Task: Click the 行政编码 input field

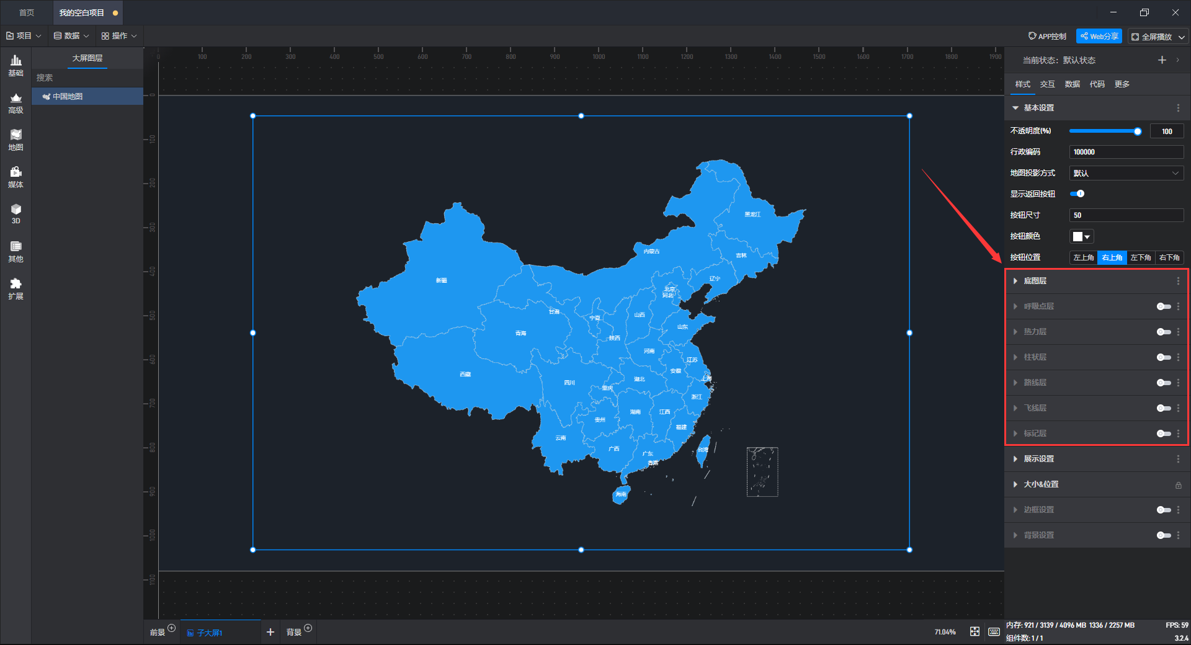Action: point(1126,152)
